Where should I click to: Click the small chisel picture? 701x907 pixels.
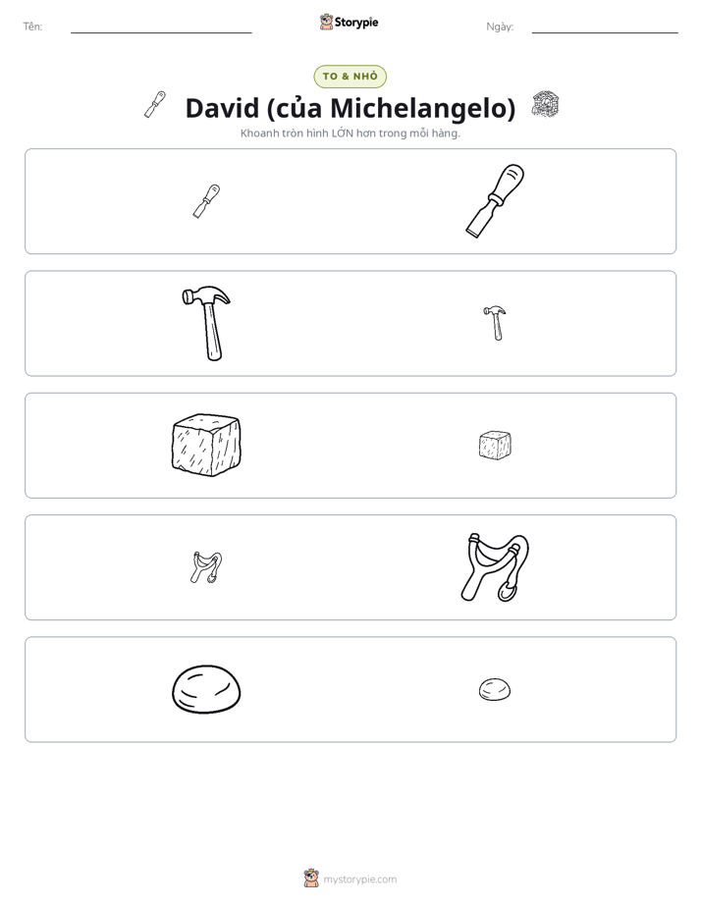[206, 201]
